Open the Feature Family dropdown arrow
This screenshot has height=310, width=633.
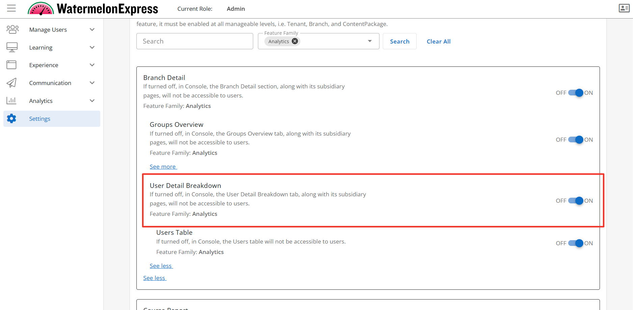(x=370, y=41)
